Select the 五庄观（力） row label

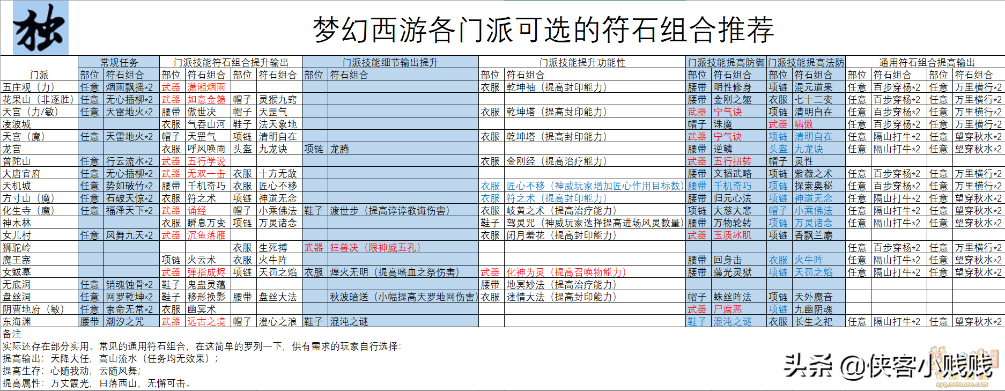coord(39,87)
